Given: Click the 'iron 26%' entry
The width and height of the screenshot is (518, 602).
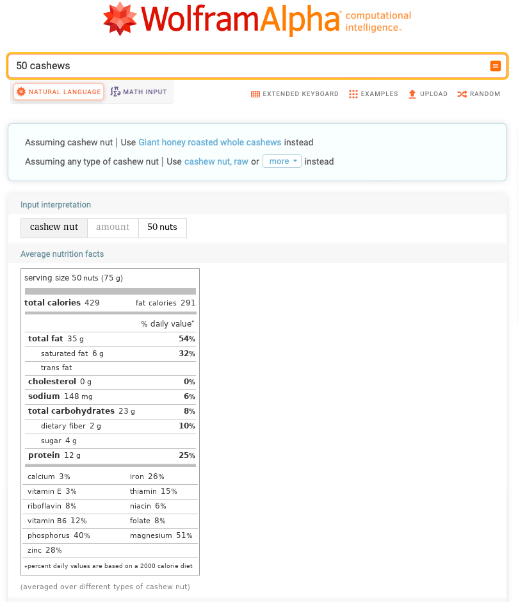Looking at the screenshot, I should (x=147, y=476).
